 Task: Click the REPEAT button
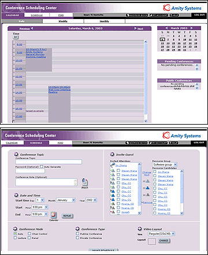67,216
